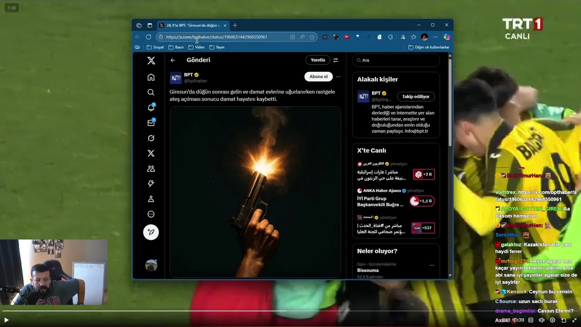This screenshot has width=581, height=327.
Task: Click the browser back arrow
Action: (138, 37)
